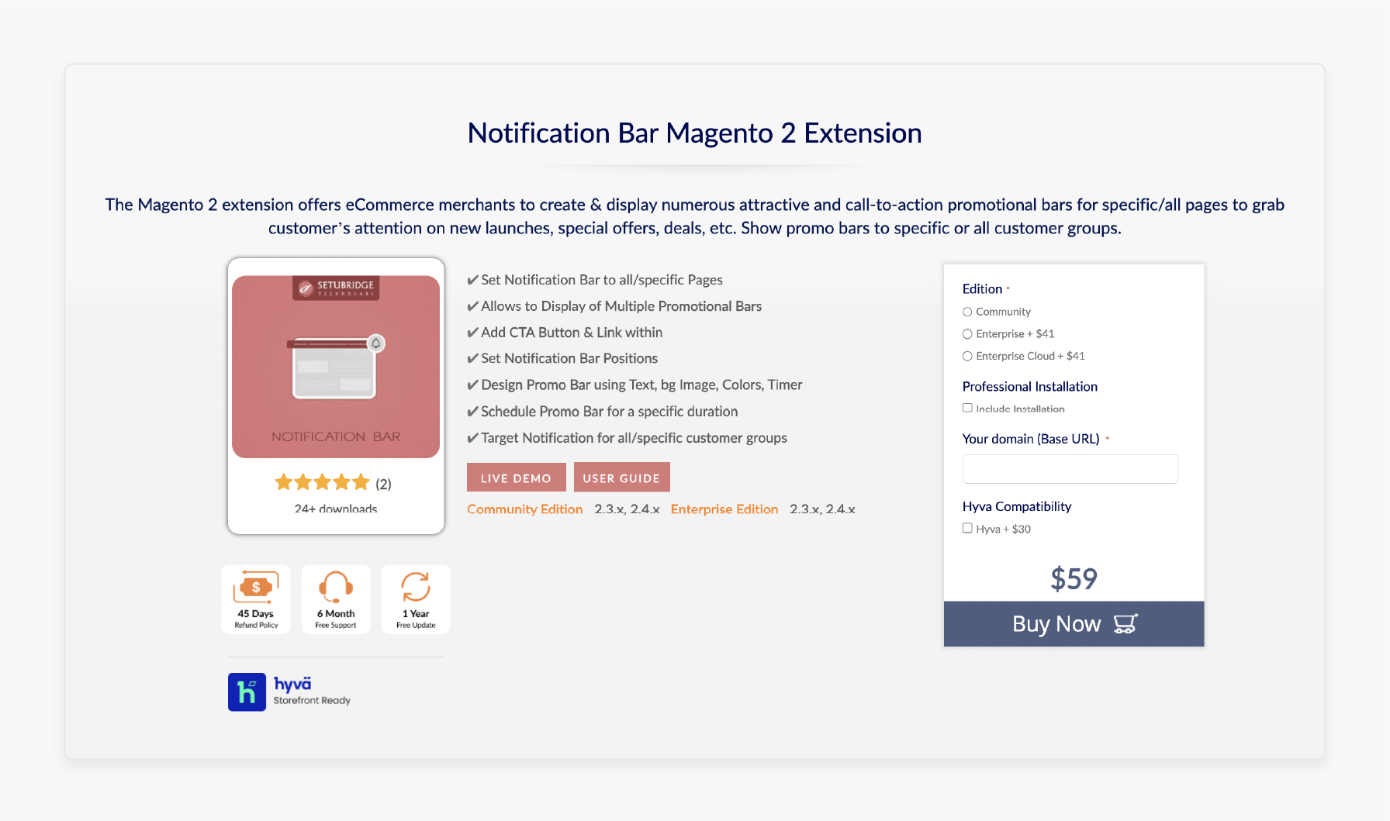Click 'Allows to Display of Multiple Promotional Bars'
Screen dimensions: 1390x821
click(x=621, y=306)
